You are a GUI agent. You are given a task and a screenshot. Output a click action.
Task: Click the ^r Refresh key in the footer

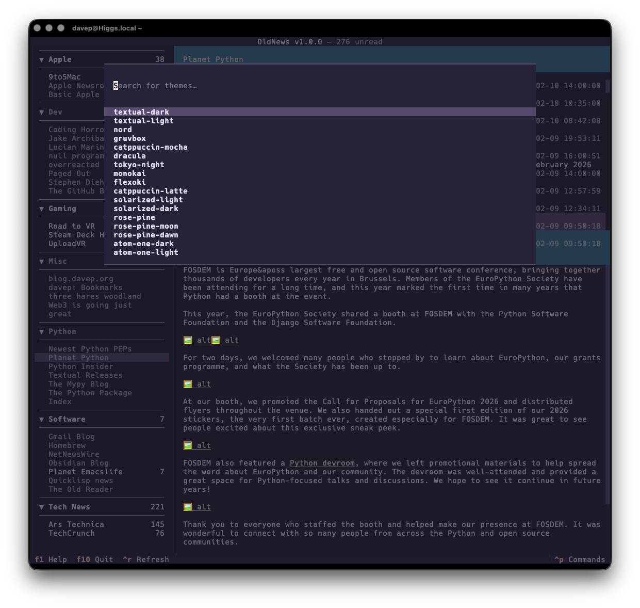pos(145,559)
